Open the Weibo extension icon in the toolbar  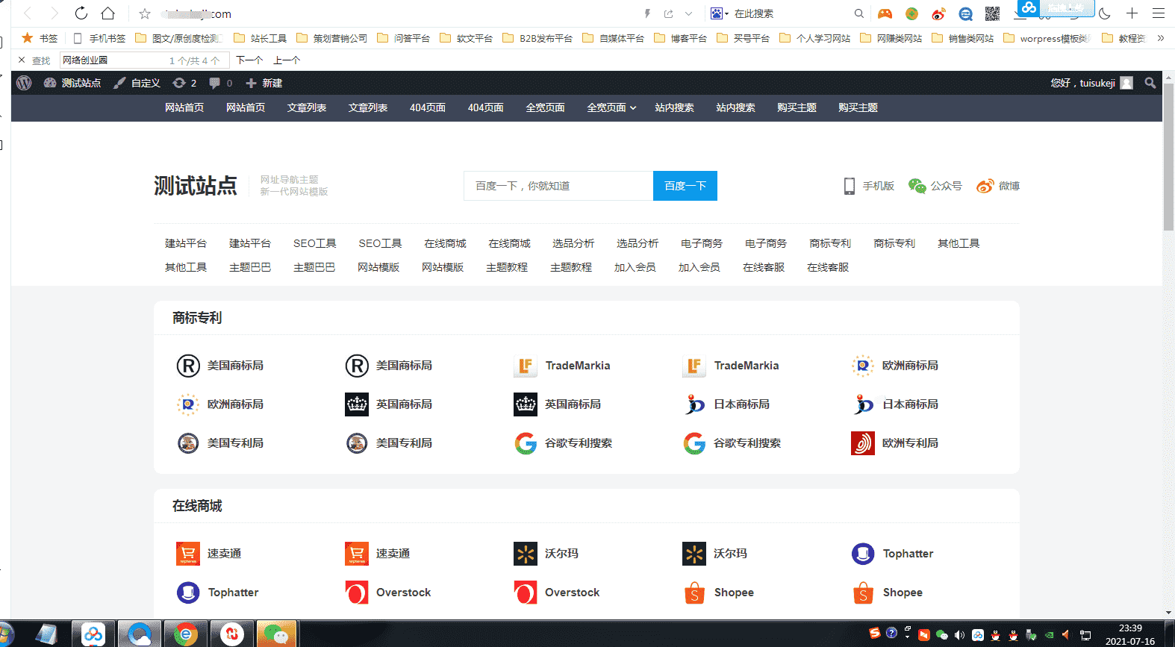938,13
